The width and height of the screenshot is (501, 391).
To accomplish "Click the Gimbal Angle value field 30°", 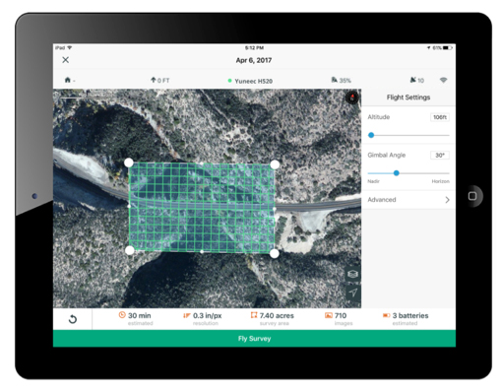I will click(440, 156).
